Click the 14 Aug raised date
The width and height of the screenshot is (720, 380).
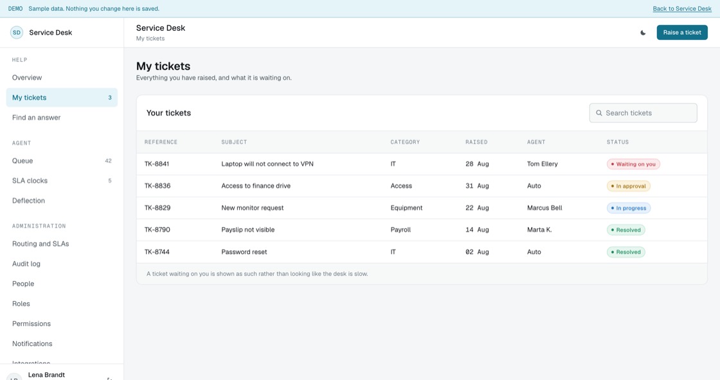click(x=477, y=230)
